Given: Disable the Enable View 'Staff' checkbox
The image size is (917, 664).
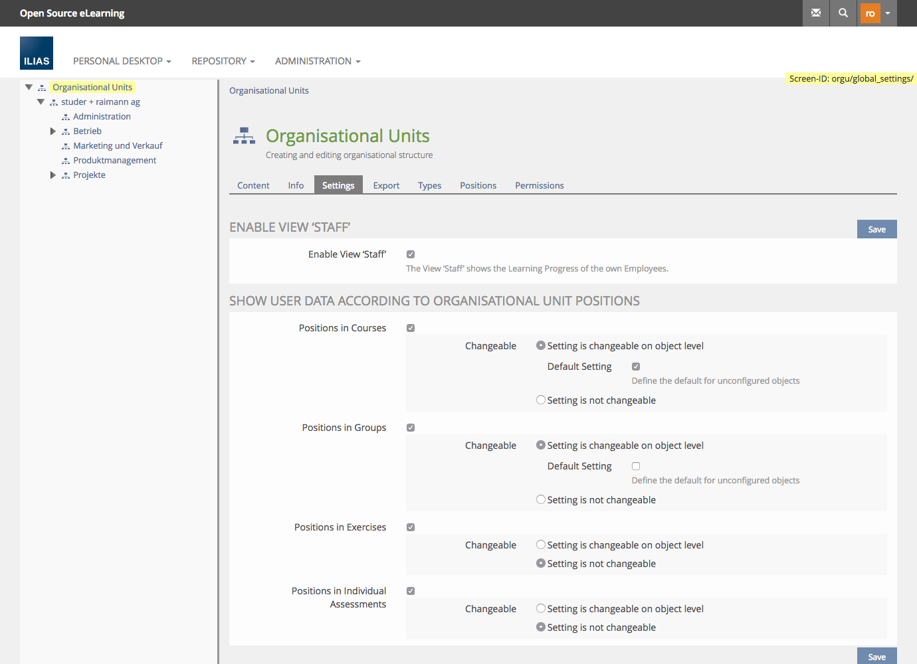Looking at the screenshot, I should coord(411,254).
